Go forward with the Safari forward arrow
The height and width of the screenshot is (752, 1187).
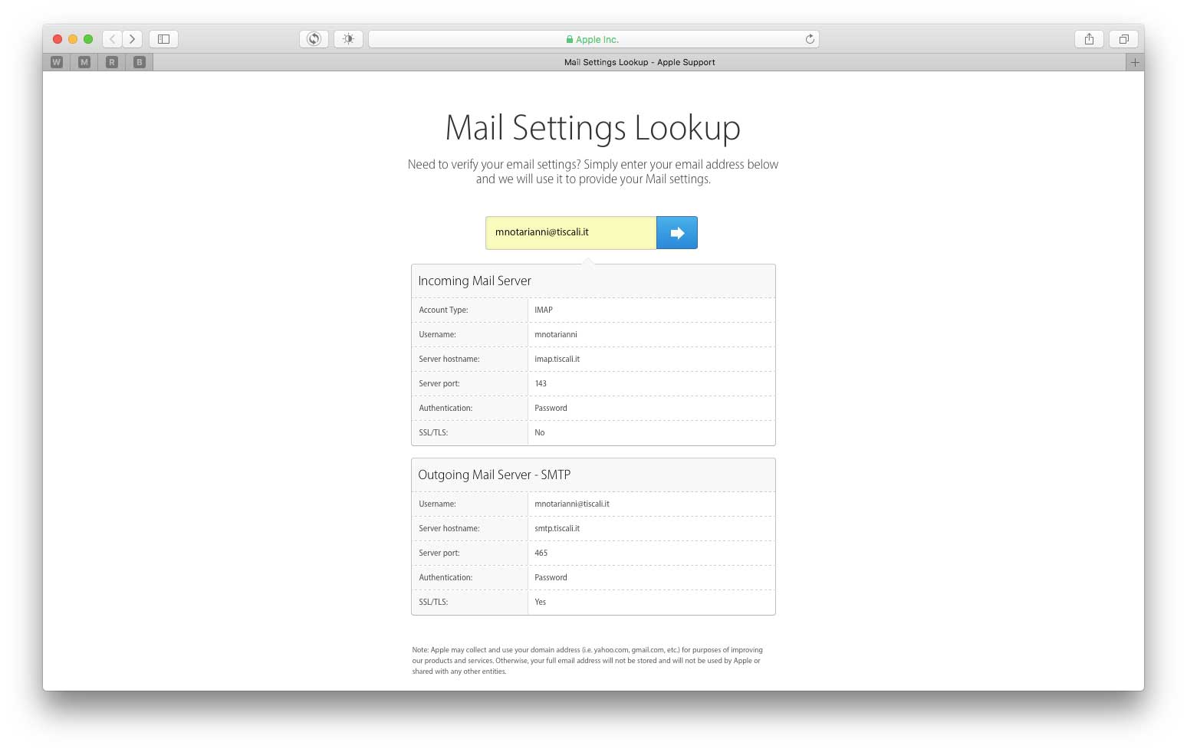tap(132, 39)
